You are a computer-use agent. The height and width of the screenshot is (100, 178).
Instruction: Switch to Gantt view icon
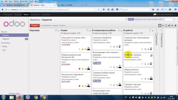coord(172,26)
